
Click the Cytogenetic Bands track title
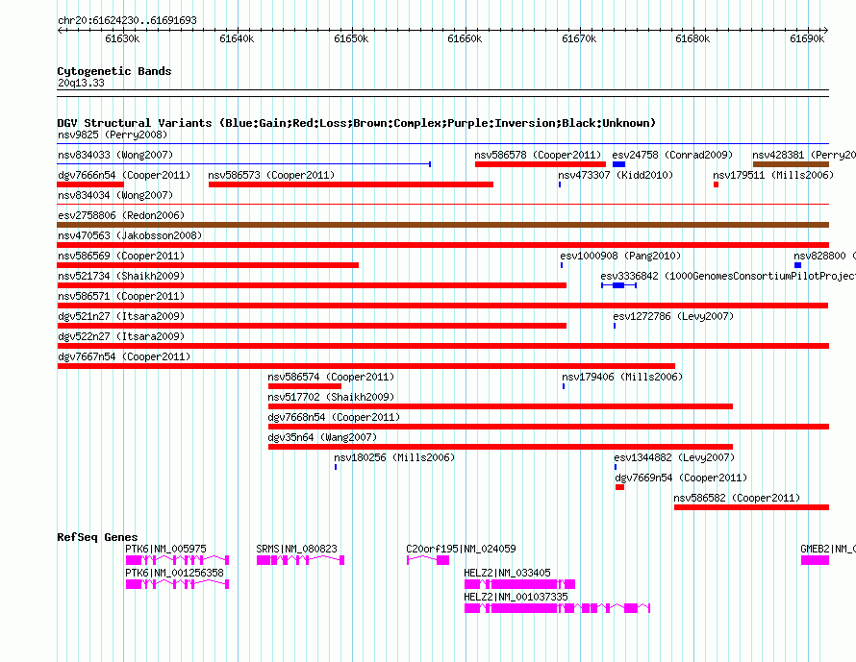[114, 71]
